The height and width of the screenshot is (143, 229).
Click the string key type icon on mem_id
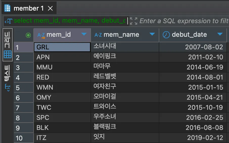41,35
